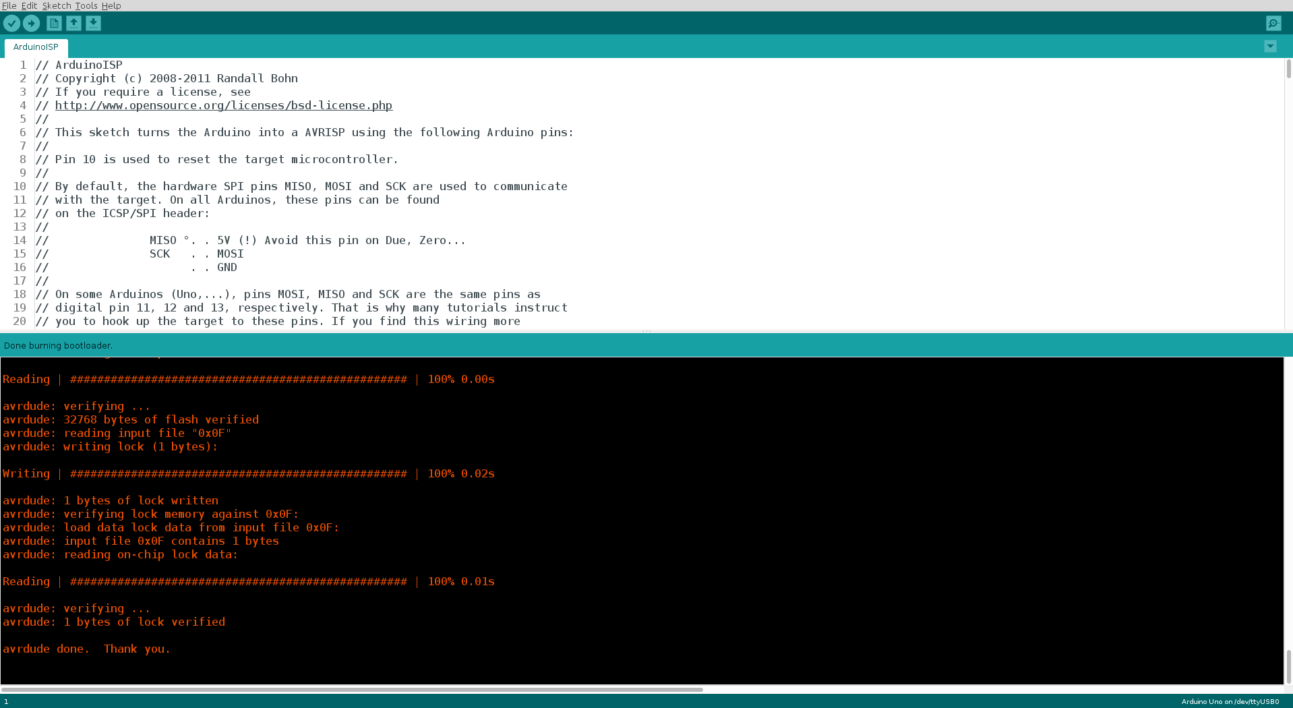The image size is (1293, 708).
Task: Click the Reading progress line at 0.01s
Action: coord(249,581)
